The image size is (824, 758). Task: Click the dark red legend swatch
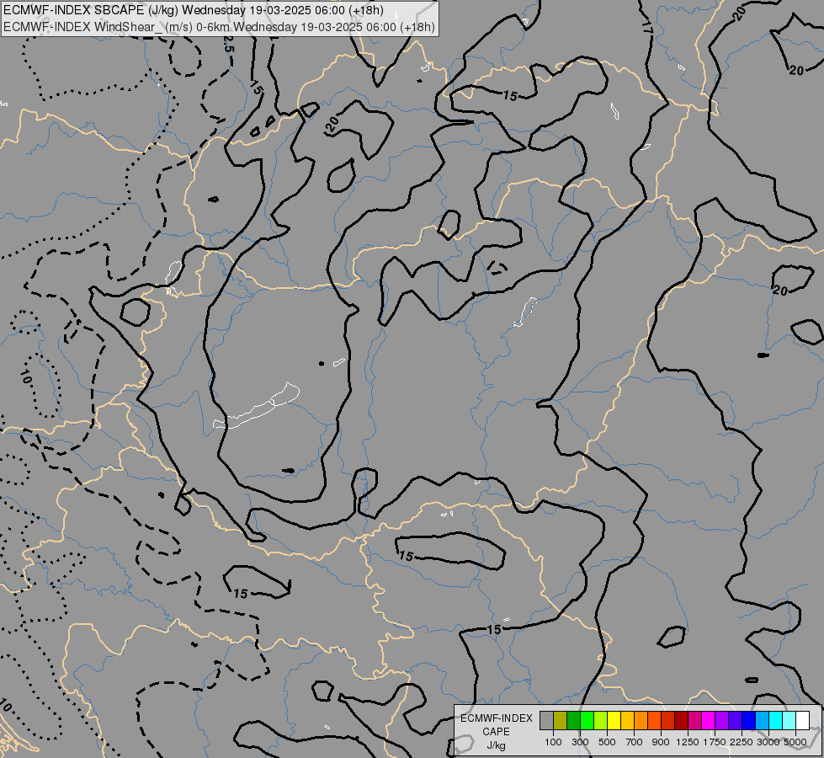coord(681,721)
